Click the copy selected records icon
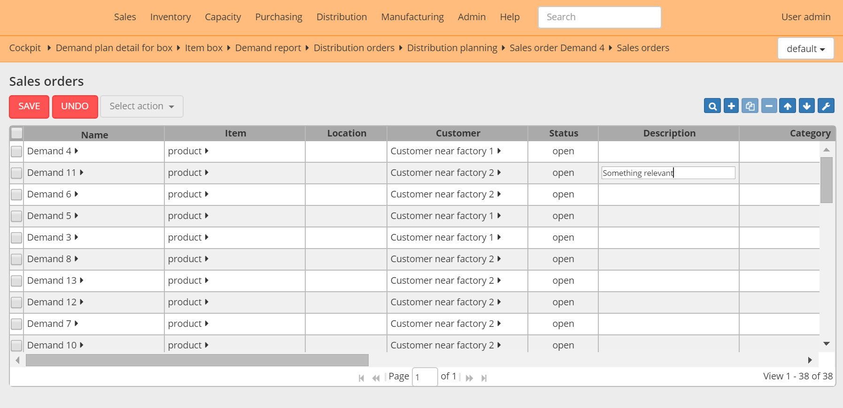The image size is (843, 408). (750, 106)
